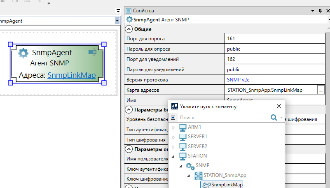Image resolution: width=330 pixels, height=188 pixels.
Task: Click the SNMP gears icon in the tree
Action: [190, 166]
